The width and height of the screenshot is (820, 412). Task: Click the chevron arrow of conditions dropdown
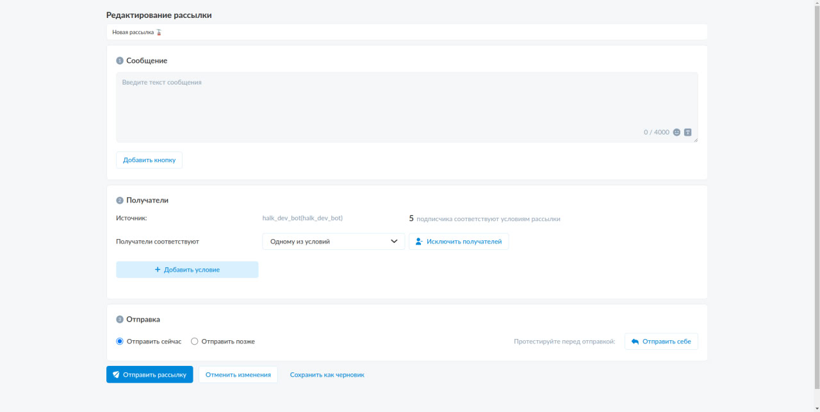395,242
